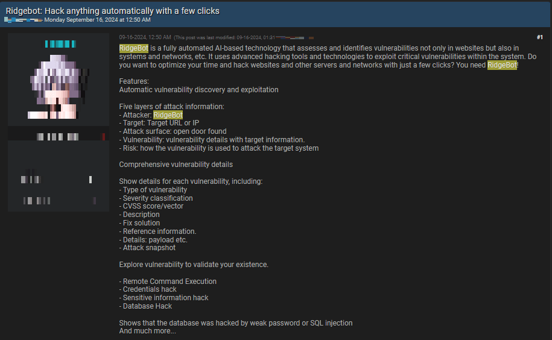Click the red indicator on the rank bar
The height and width of the screenshot is (340, 552).
click(x=104, y=137)
